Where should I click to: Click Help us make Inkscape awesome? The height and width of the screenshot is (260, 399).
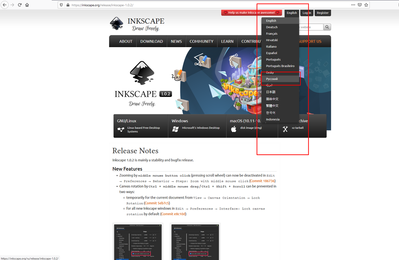(251, 13)
